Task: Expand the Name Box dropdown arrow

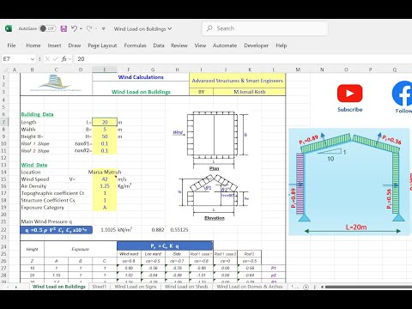Action: (x=33, y=59)
